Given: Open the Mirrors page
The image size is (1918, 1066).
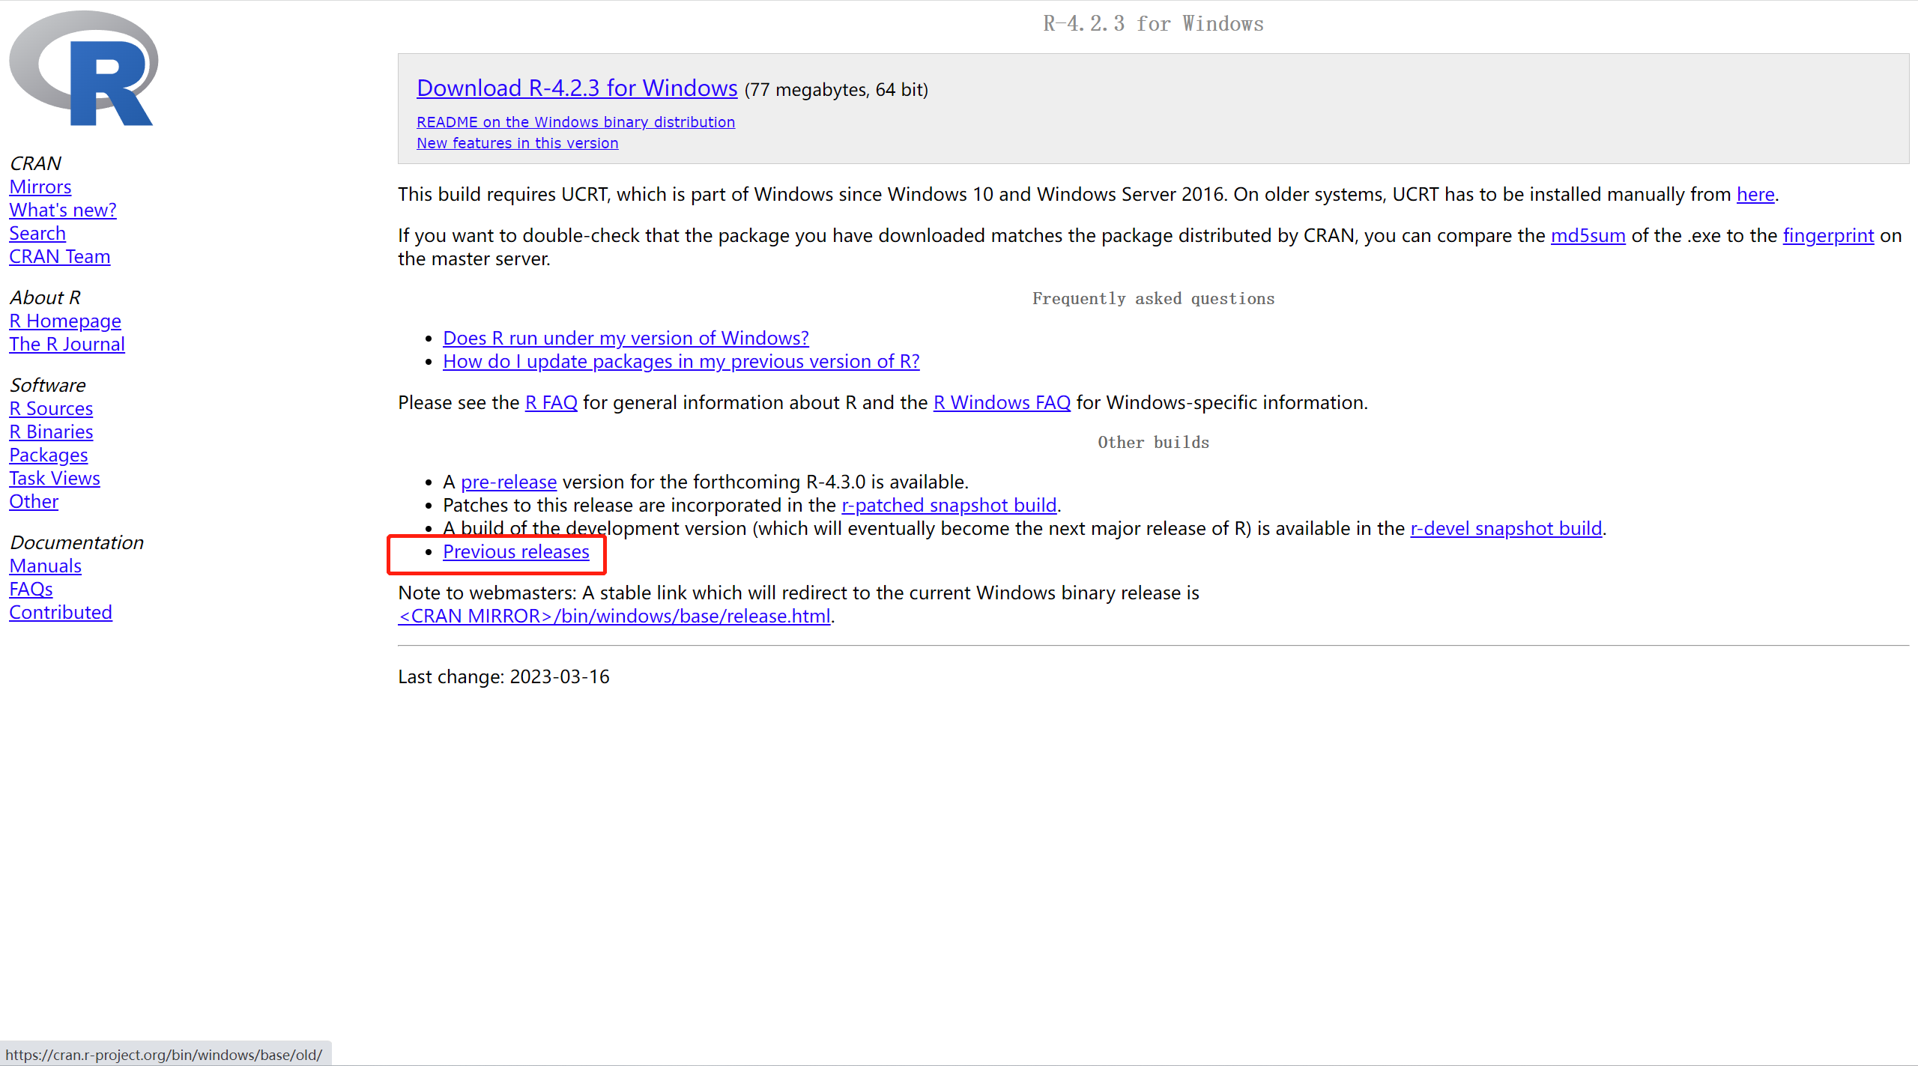Looking at the screenshot, I should [x=40, y=187].
